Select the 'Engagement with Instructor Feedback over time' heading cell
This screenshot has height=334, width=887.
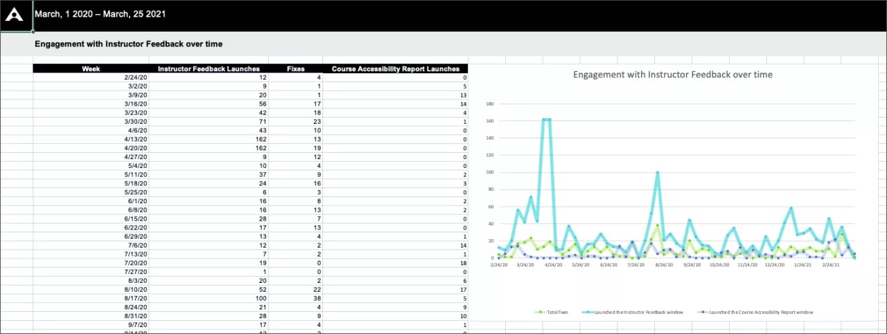point(128,44)
